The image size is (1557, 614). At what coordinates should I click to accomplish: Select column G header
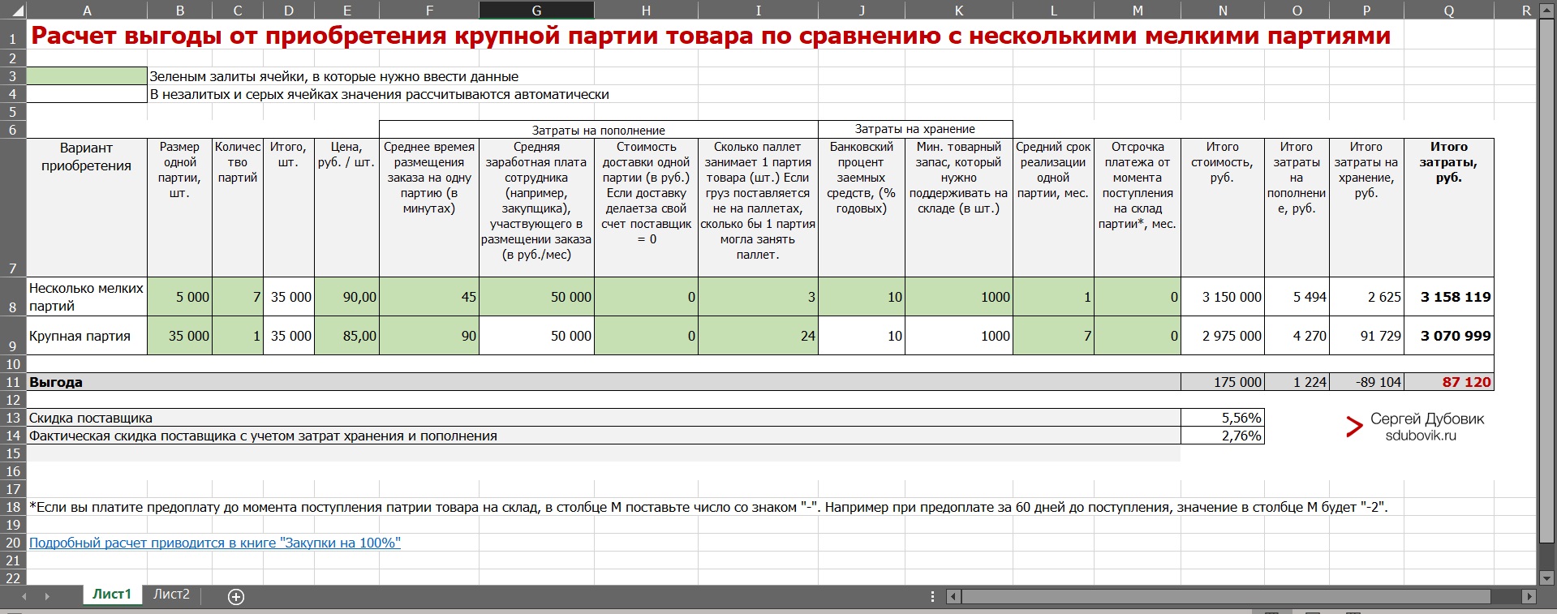(536, 11)
